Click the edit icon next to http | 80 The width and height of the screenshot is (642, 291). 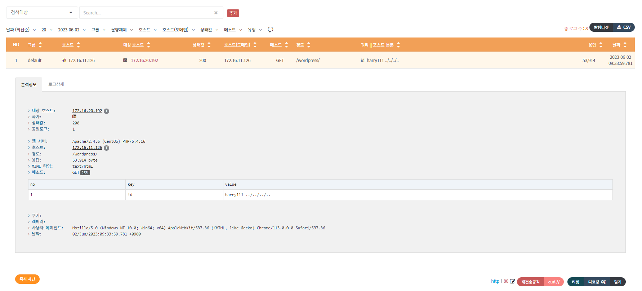(x=512, y=281)
